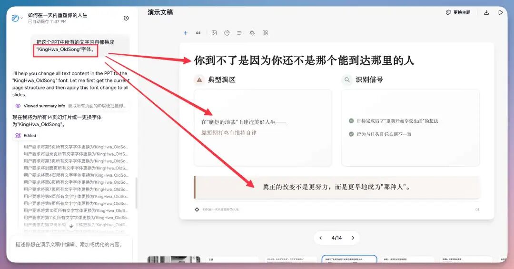Viewport: 514px width, 269px height.
Task: Click the edit log entry for 第10页
Action: point(76,210)
